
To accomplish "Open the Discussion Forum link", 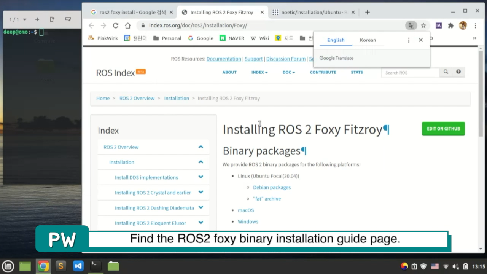I will tap(286, 59).
